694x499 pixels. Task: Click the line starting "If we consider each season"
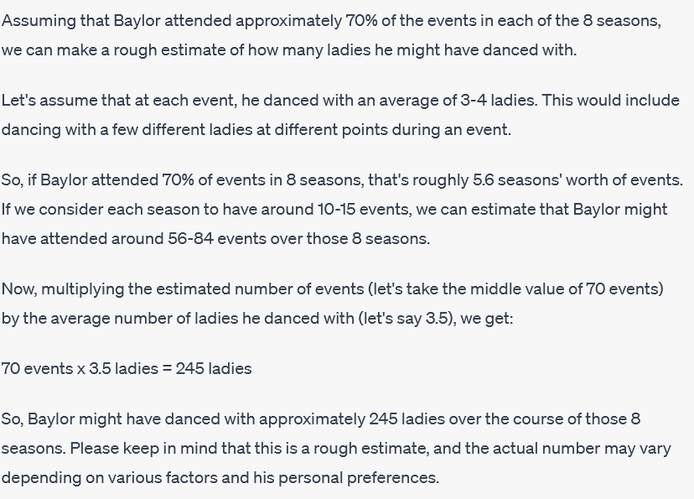tap(334, 210)
